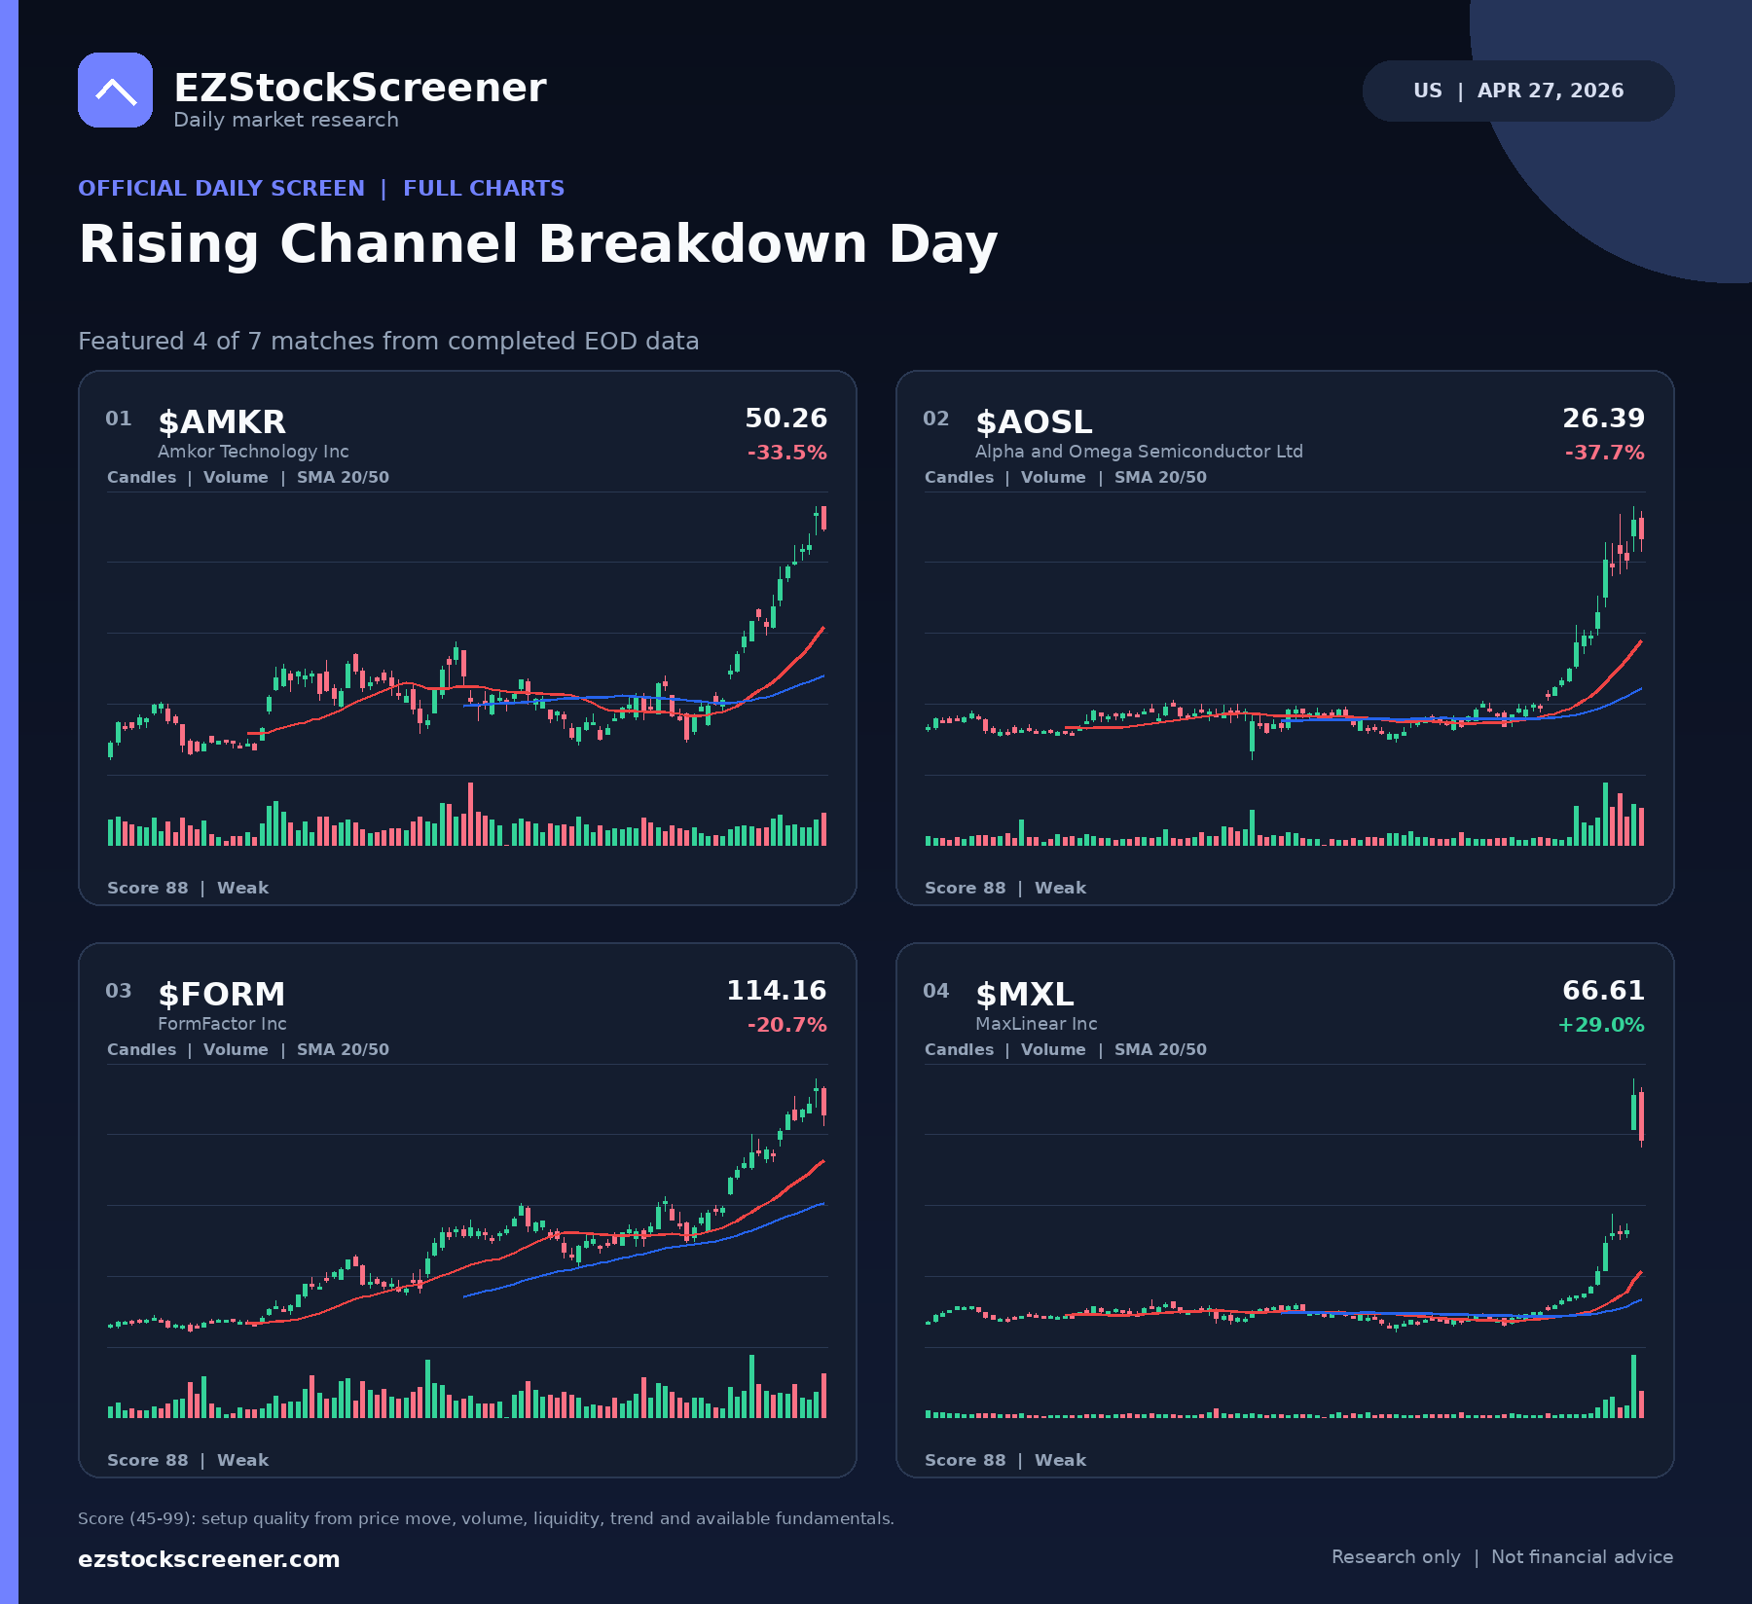Click the 'MaxLinear Inc' company name
The height and width of the screenshot is (1604, 1752).
(x=1037, y=1024)
